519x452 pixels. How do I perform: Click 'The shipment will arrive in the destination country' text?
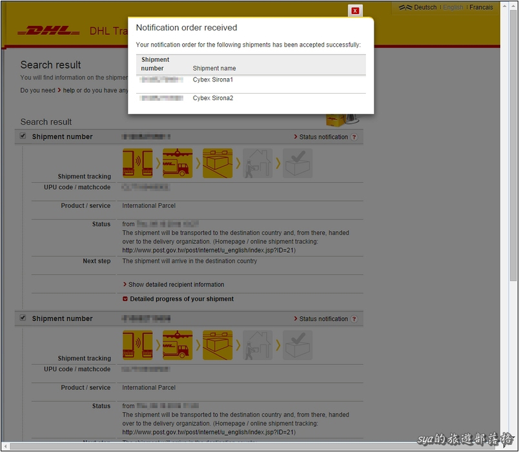point(189,261)
